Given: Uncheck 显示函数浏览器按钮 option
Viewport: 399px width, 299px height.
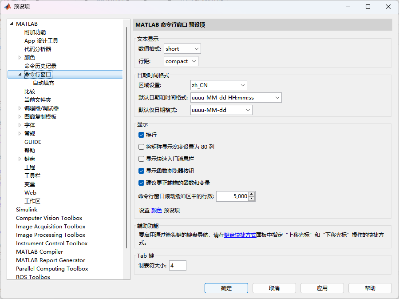Looking at the screenshot, I should coord(141,171).
